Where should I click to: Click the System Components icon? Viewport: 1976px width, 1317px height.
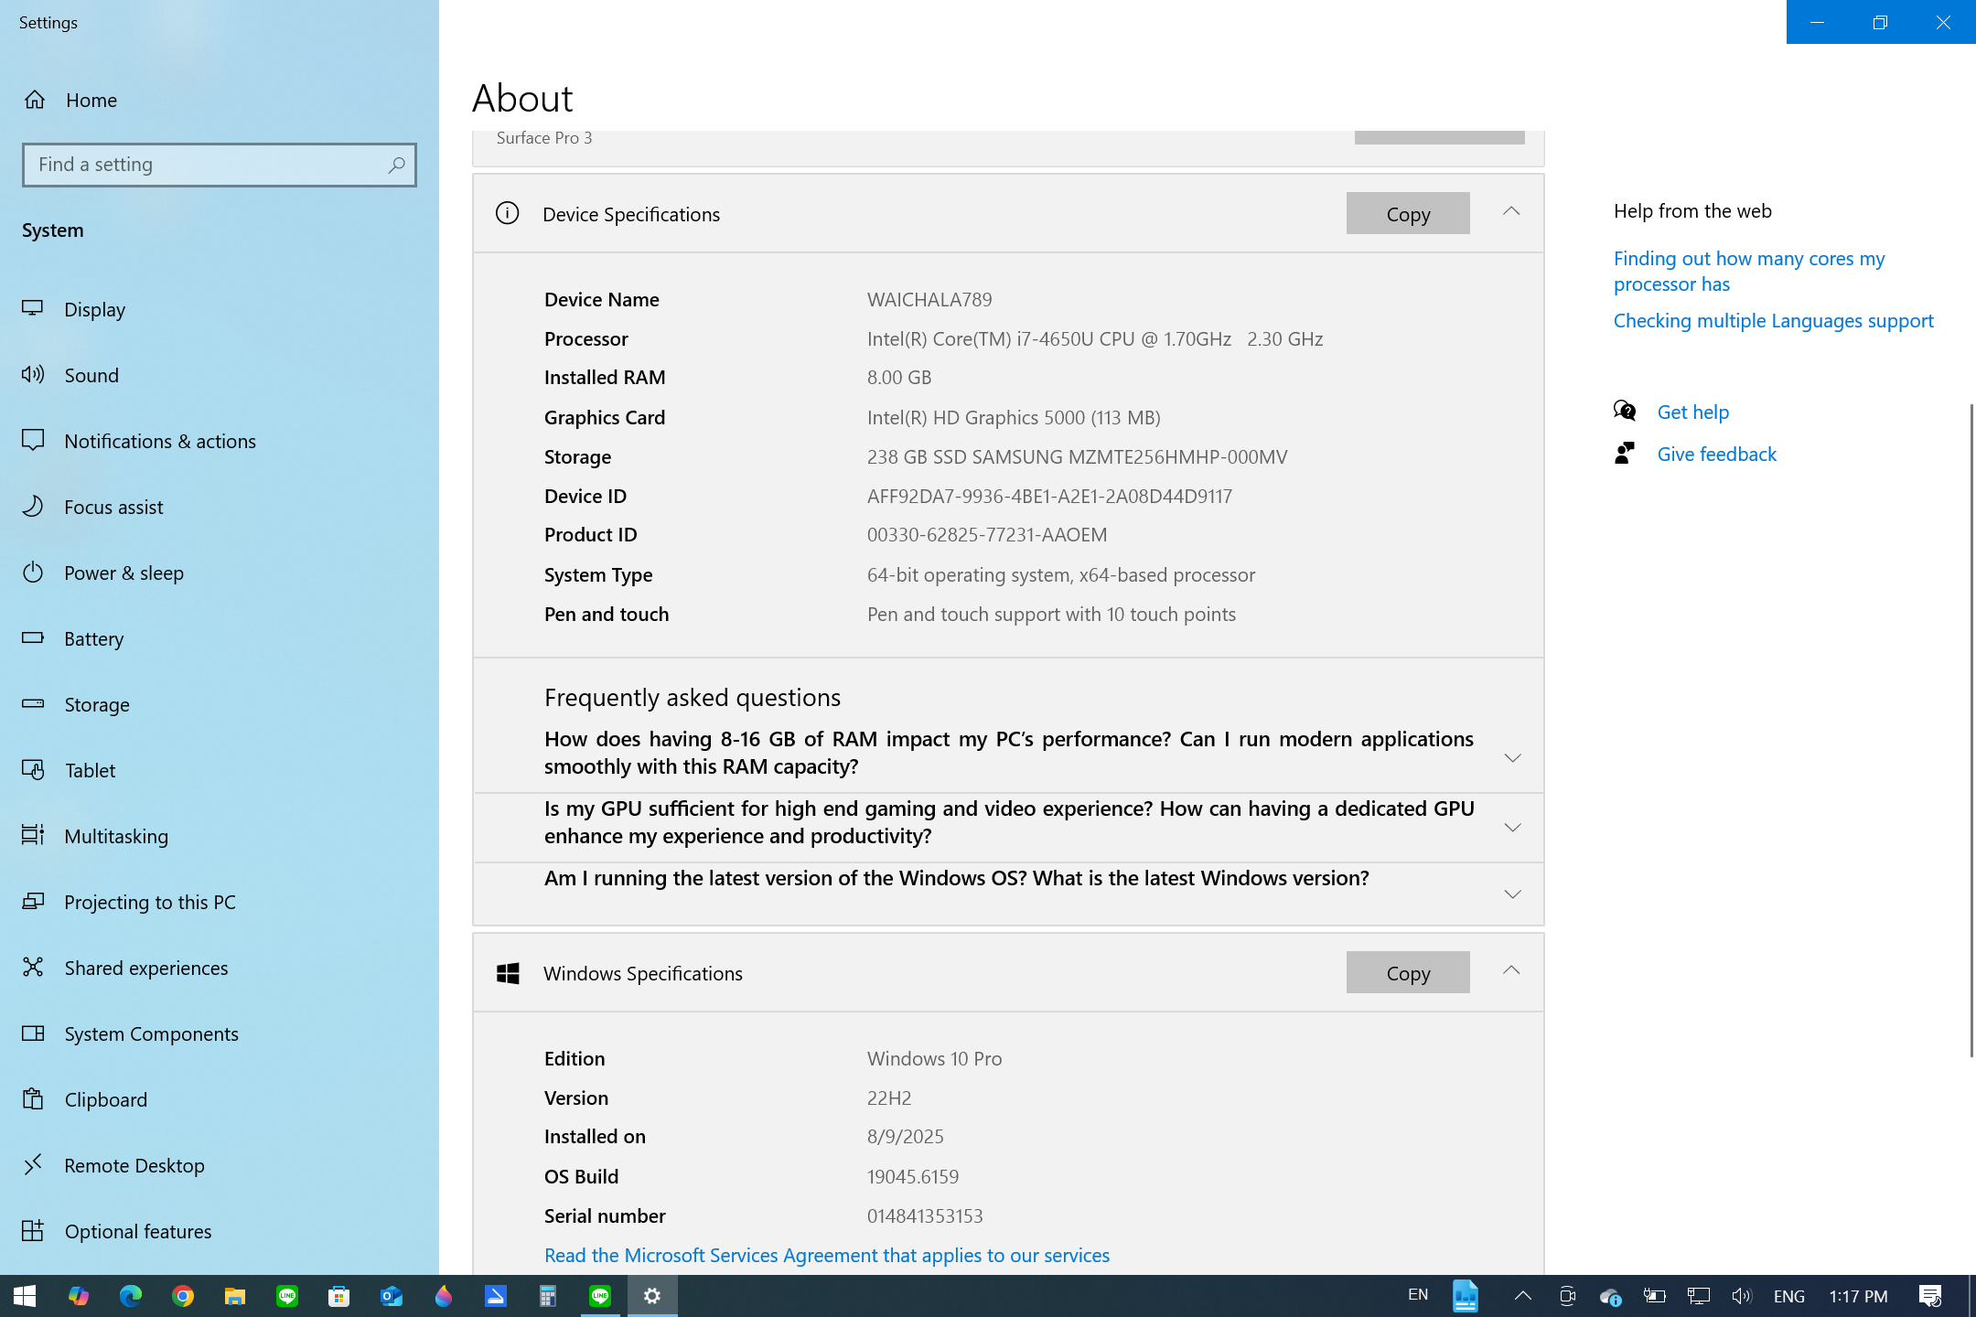(33, 1033)
